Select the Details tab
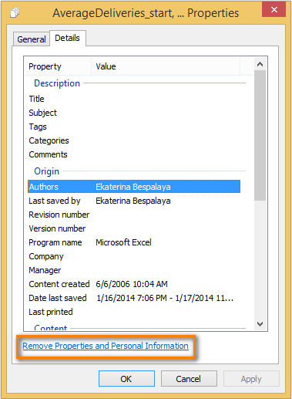Viewport: 292px width, 399px height. coord(68,38)
